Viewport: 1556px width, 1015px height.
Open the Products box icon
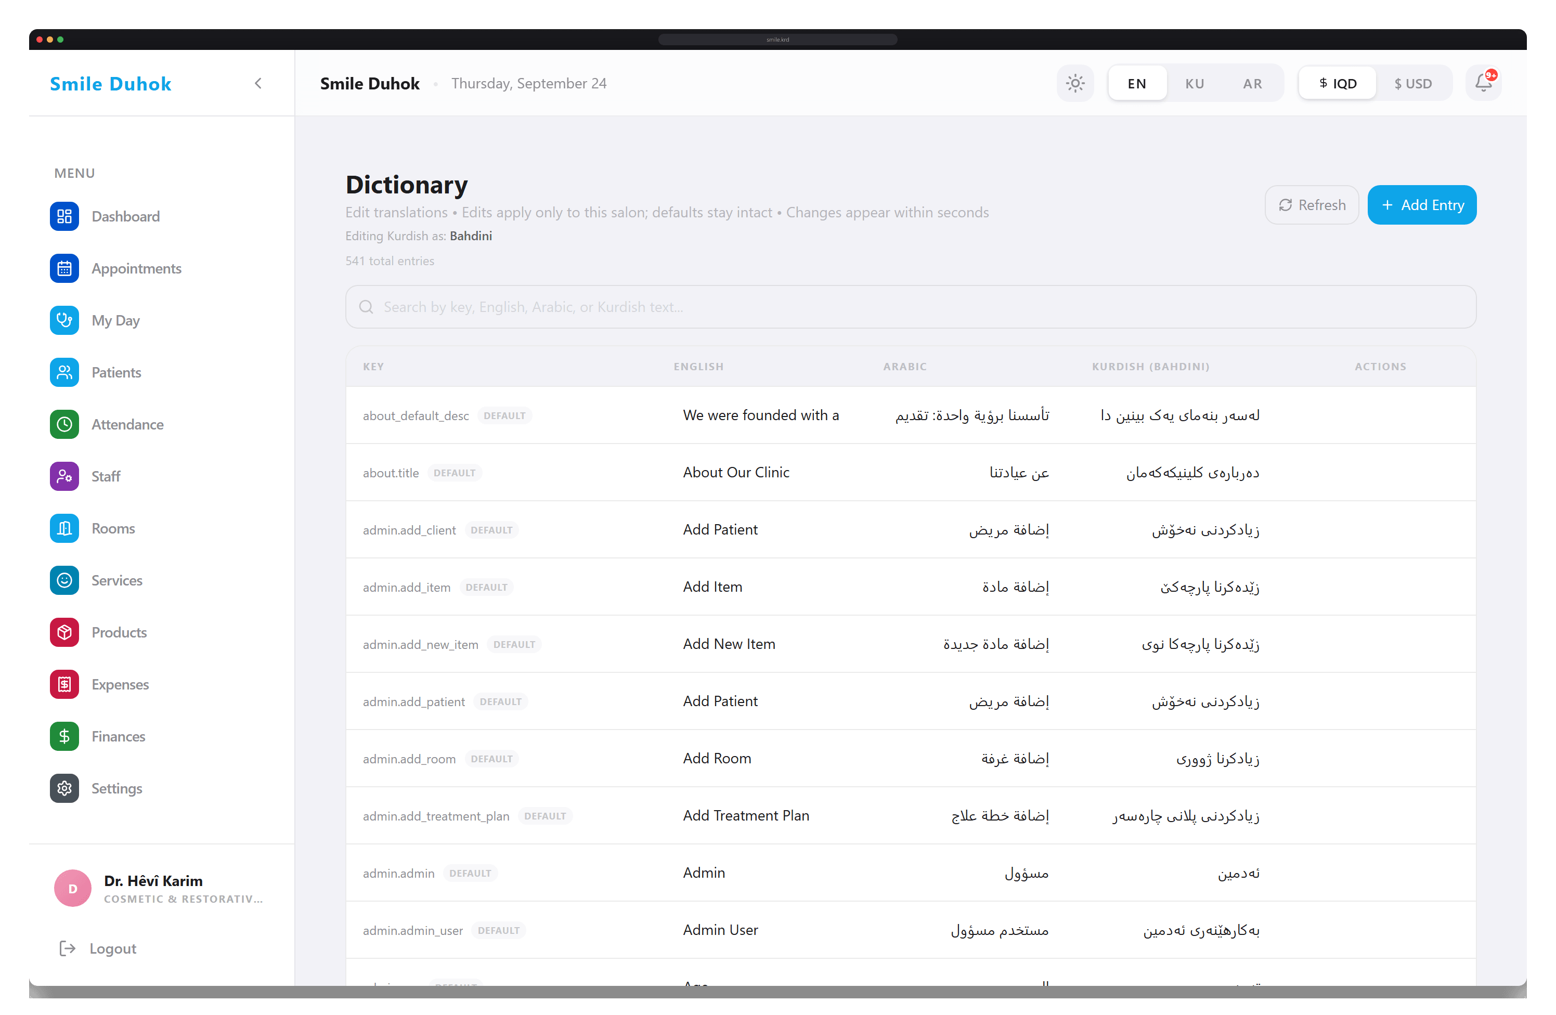(64, 633)
